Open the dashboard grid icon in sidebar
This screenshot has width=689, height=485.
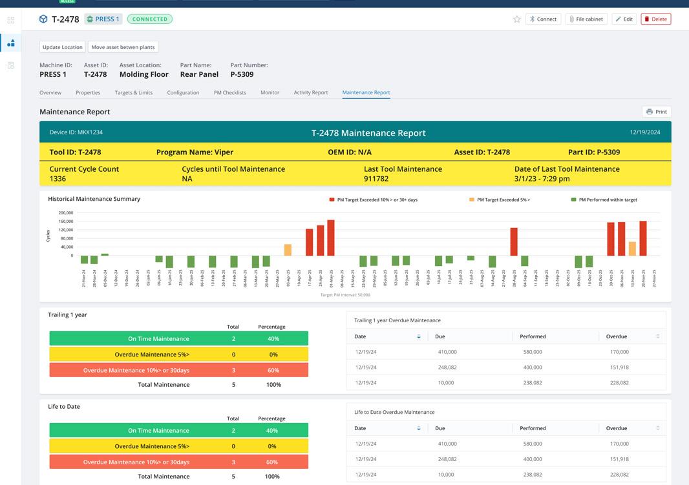10,20
